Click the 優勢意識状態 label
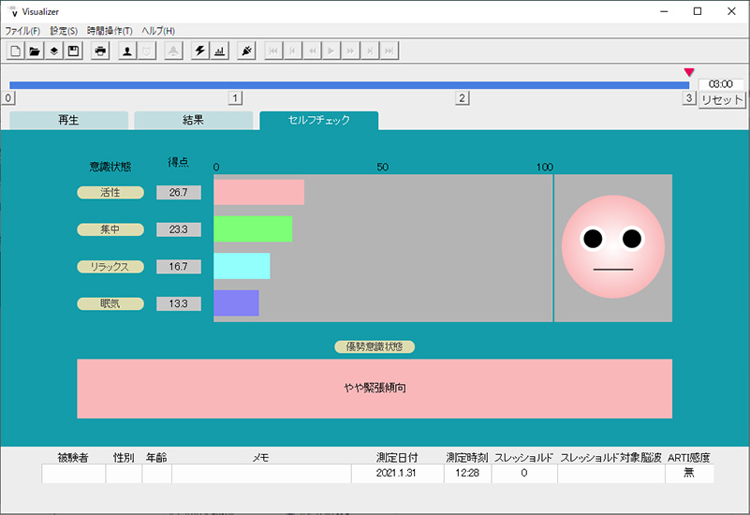The height and width of the screenshot is (515, 750). pos(375,346)
